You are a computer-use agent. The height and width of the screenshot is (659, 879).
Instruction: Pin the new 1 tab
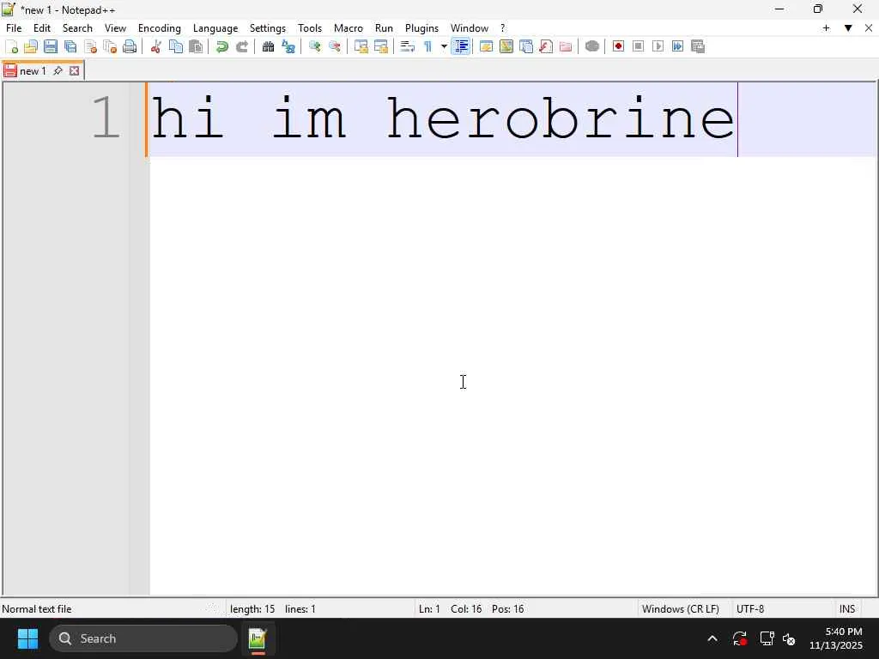58,70
